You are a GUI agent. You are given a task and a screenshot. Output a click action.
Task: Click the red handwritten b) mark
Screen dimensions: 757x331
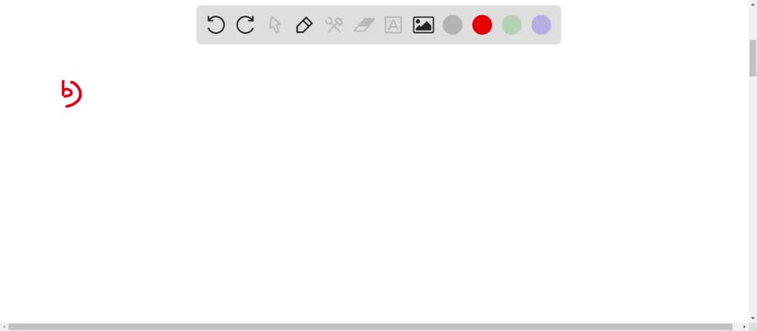72,94
